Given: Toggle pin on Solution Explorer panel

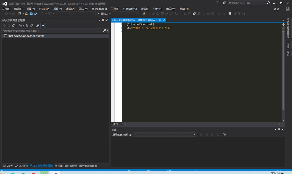Looking at the screenshot, I should click(x=103, y=20).
